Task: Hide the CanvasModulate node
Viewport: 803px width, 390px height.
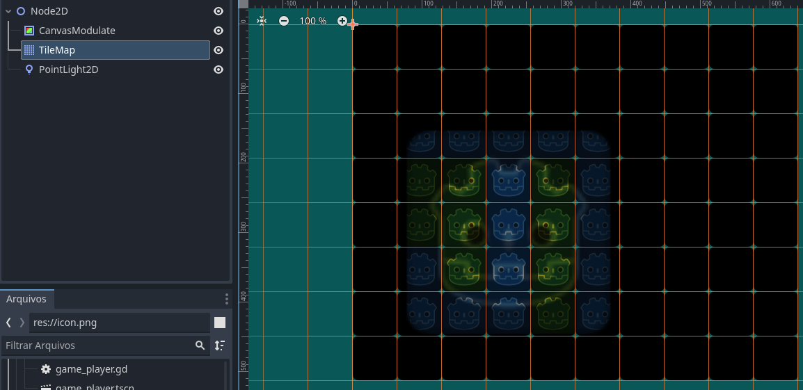Action: click(x=218, y=31)
